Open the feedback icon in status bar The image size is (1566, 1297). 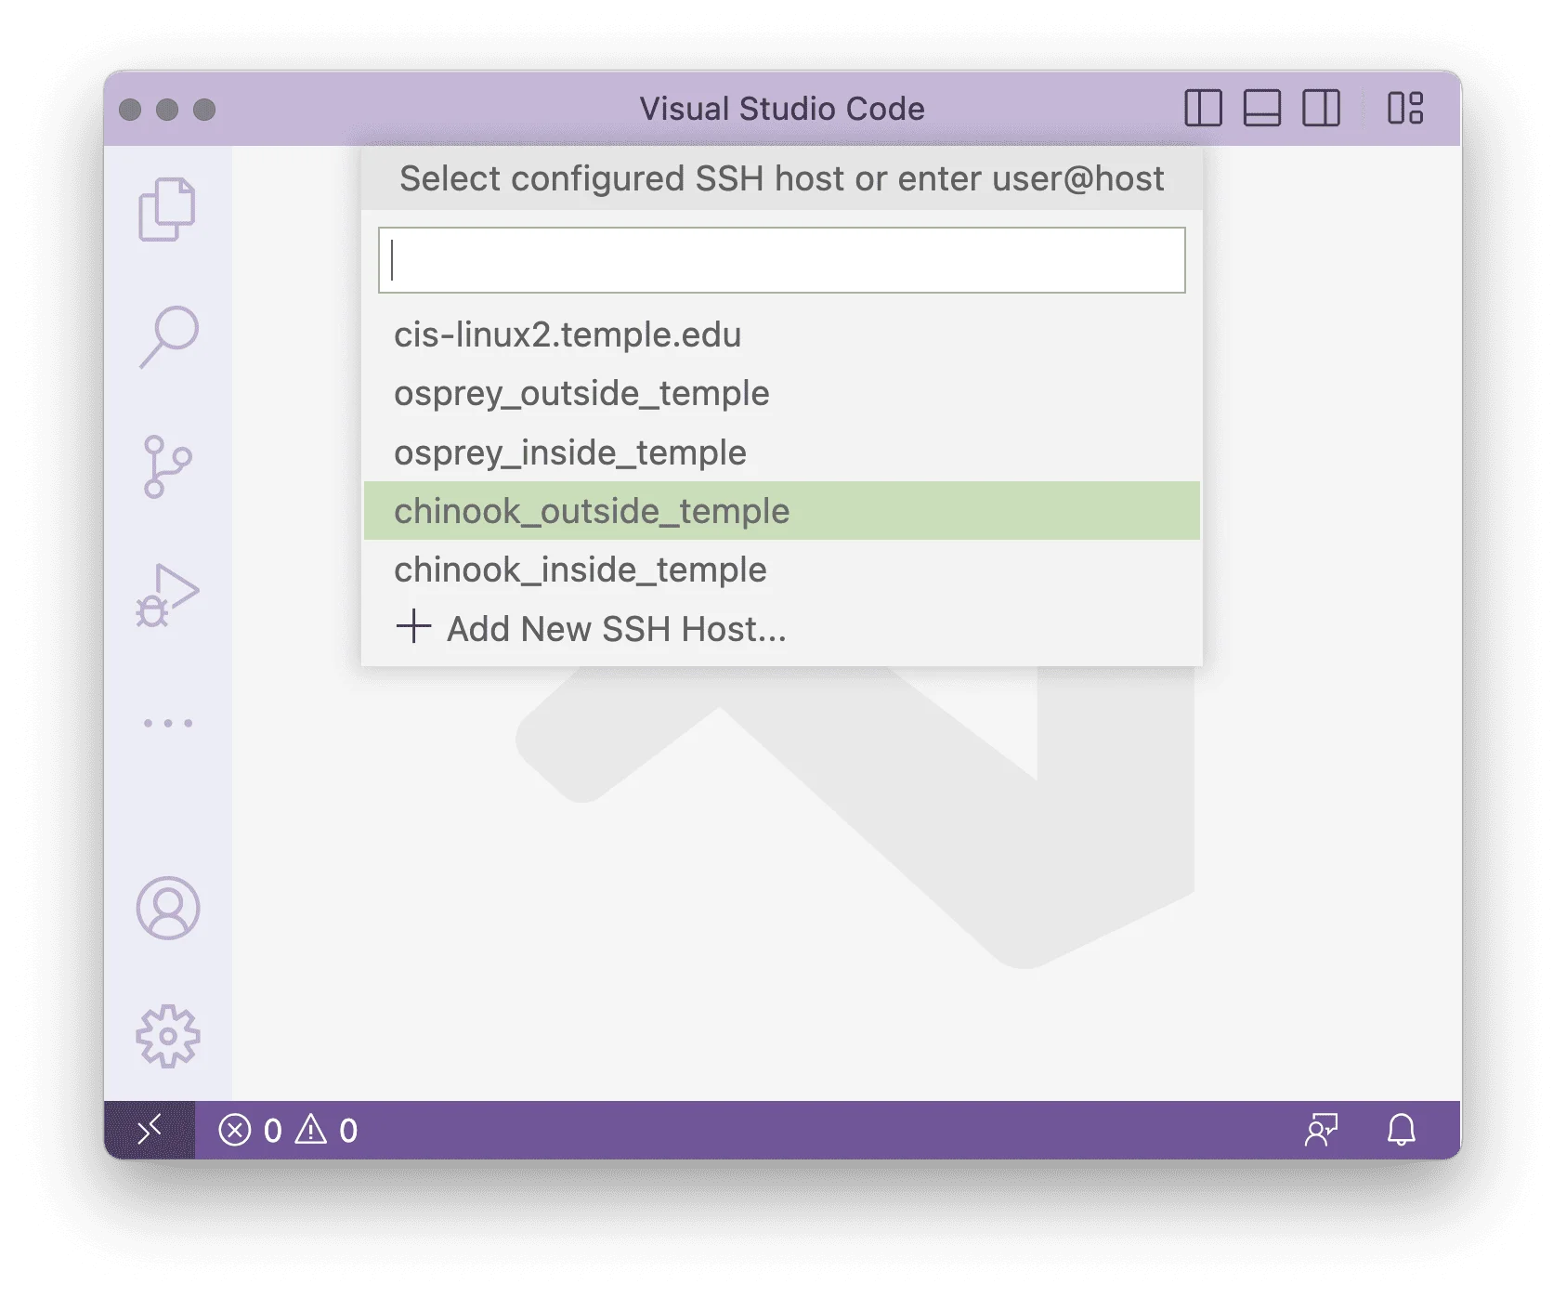point(1321,1131)
